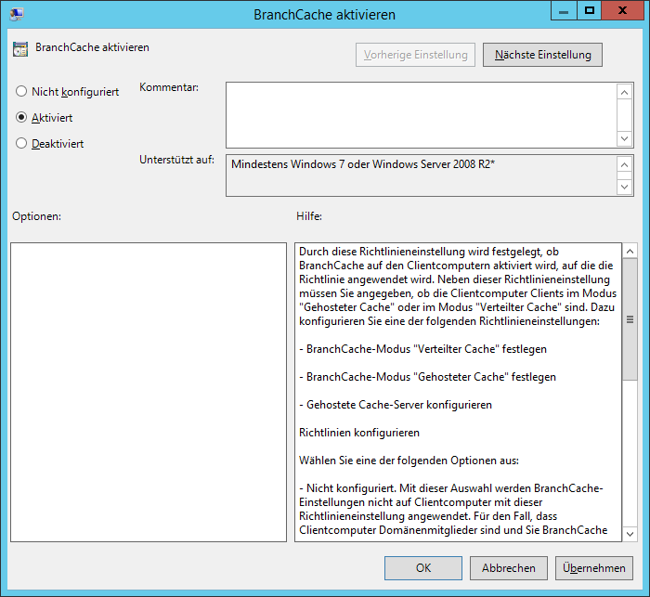Click the Hilfe panel scrollbar thumb

click(x=630, y=319)
